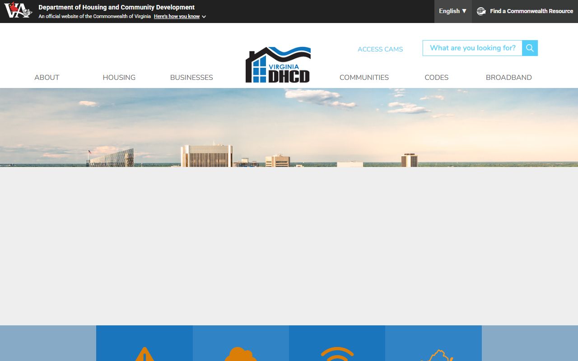The height and width of the screenshot is (361, 578).
Task: Open the HOUSING menu
Action: 119,78
